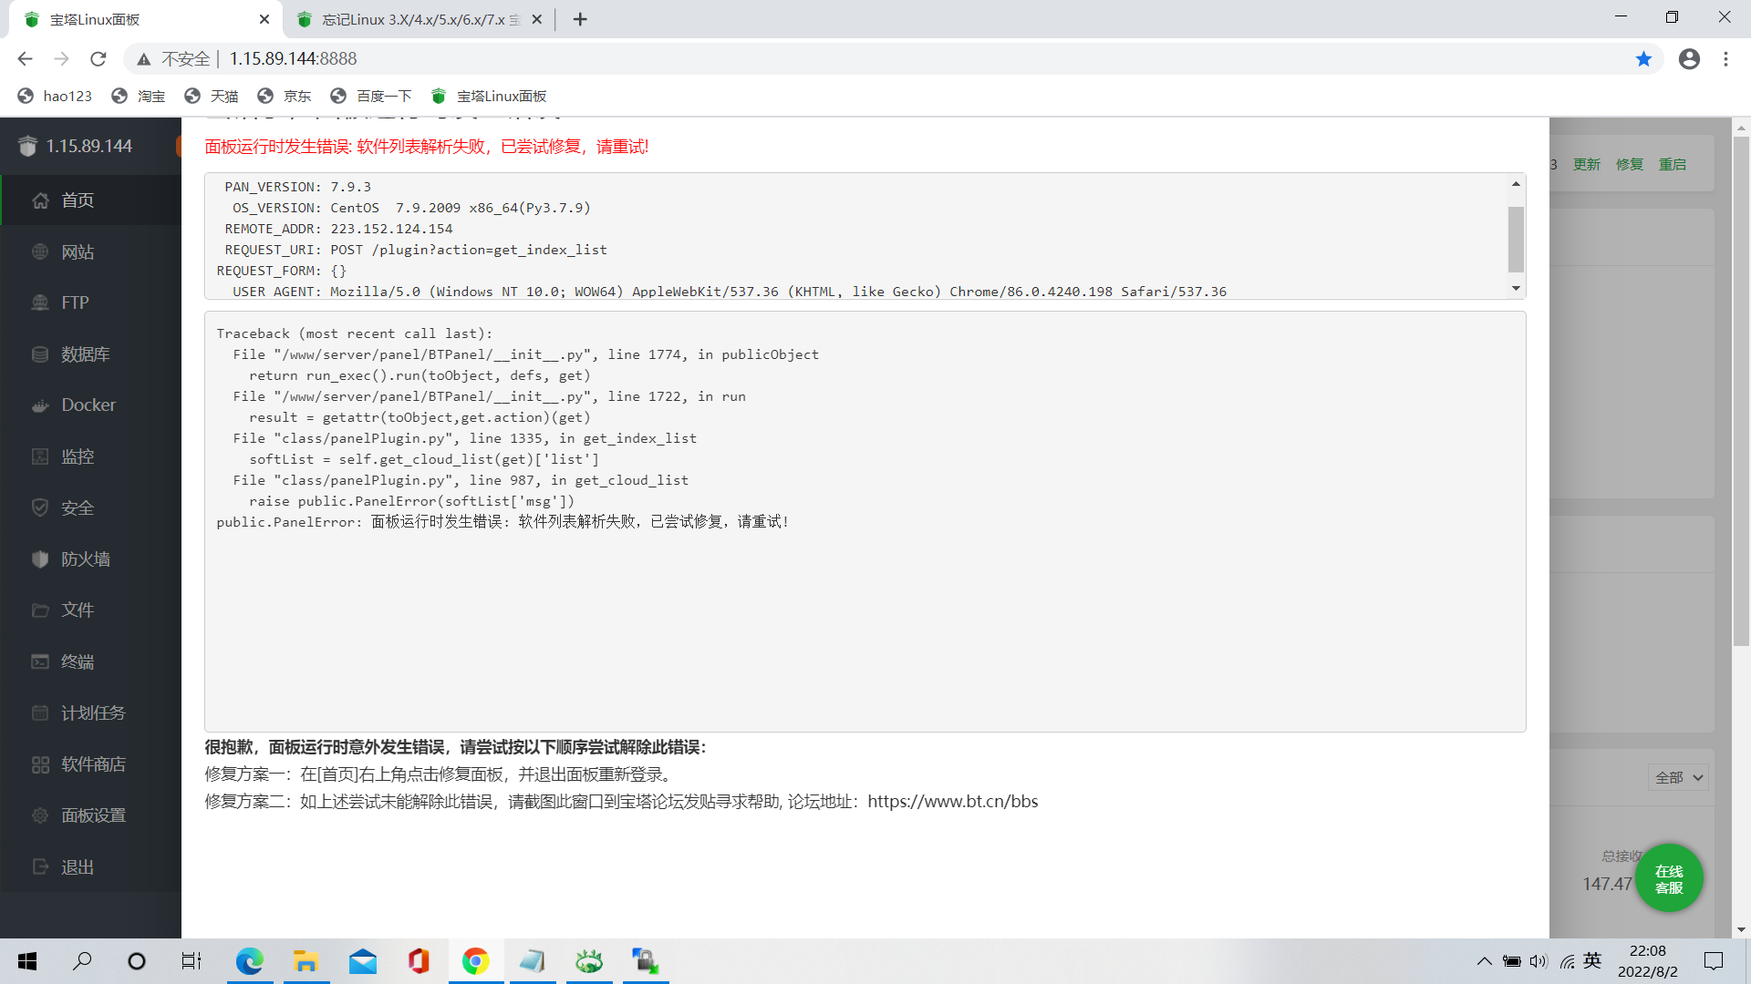Click the Chrome icon in taskbar
Image resolution: width=1751 pixels, height=984 pixels.
475,961
